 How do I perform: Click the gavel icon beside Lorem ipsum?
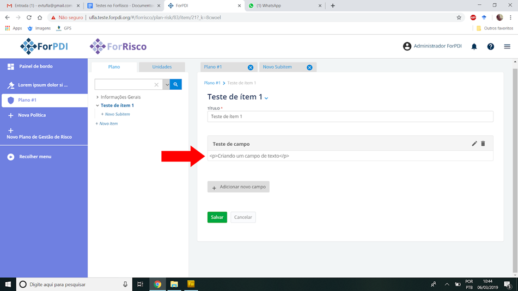pos(10,85)
